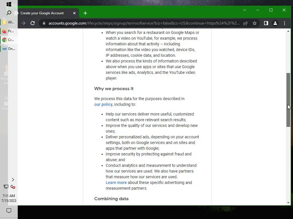Open the browser side panel icon
The height and width of the screenshot is (219, 293).
tap(266, 23)
